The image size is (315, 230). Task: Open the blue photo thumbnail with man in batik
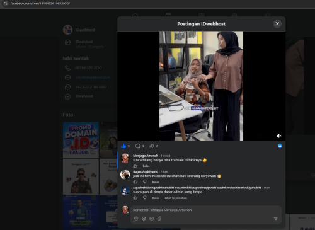click(81, 212)
